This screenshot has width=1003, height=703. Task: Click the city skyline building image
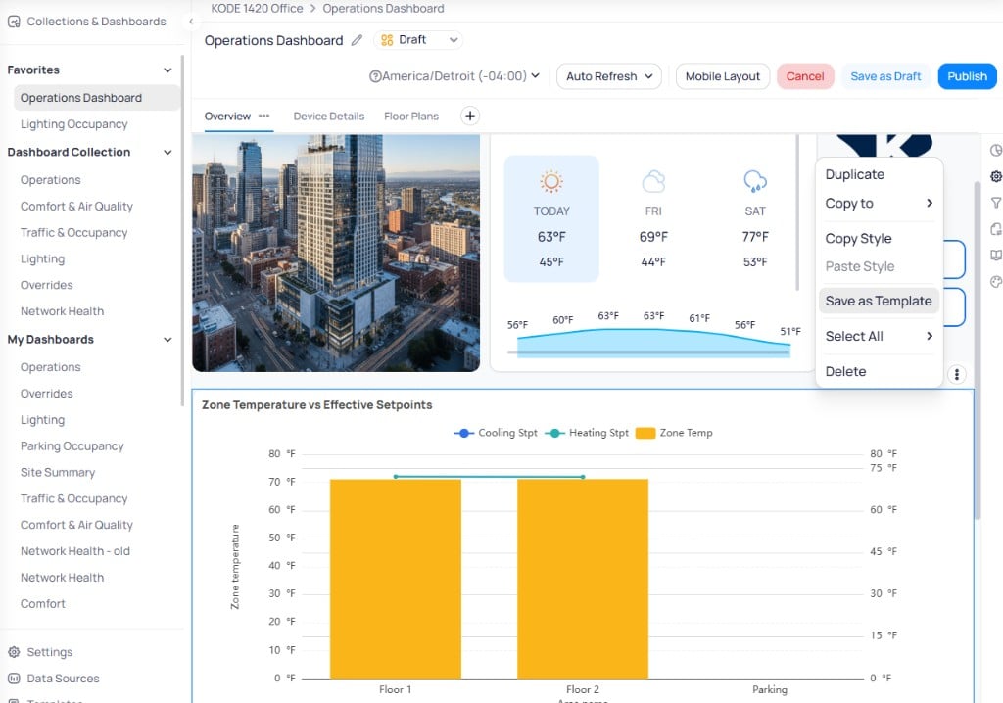pyautogui.click(x=336, y=253)
